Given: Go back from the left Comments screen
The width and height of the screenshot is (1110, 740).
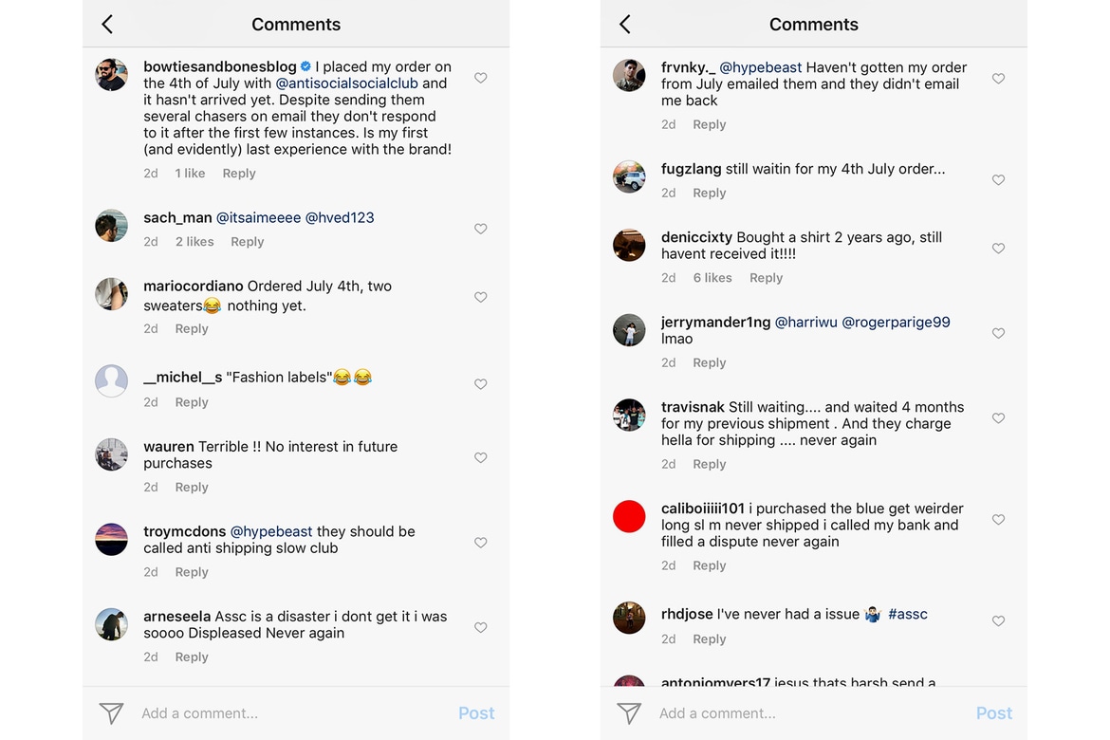Looking at the screenshot, I should pos(107,25).
